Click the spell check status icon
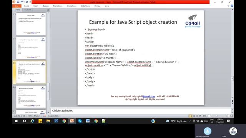 click(45, 116)
